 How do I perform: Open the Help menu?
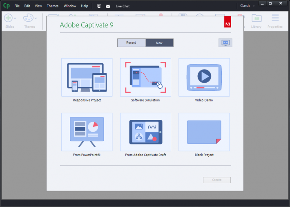(x=85, y=6)
